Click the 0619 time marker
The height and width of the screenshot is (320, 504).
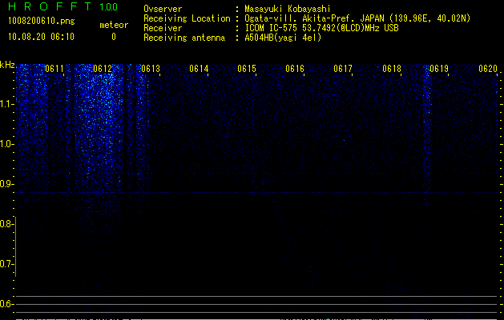pyautogui.click(x=439, y=69)
